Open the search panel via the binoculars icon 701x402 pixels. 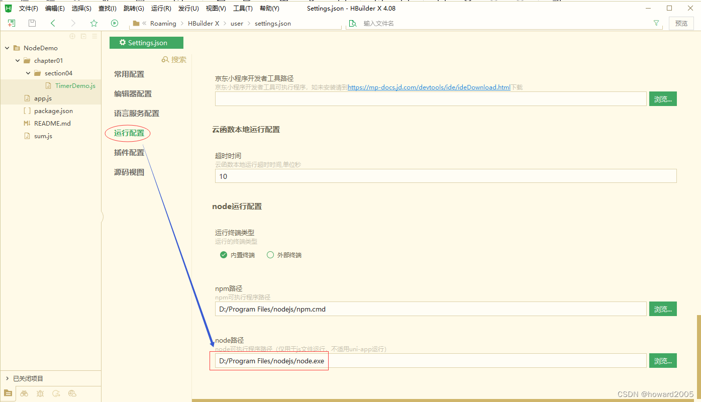click(x=24, y=393)
